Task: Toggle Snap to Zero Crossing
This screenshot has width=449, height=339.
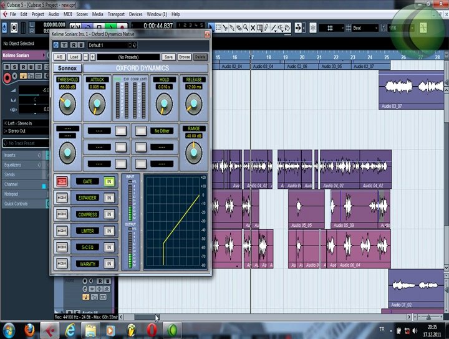Action: [x=313, y=28]
